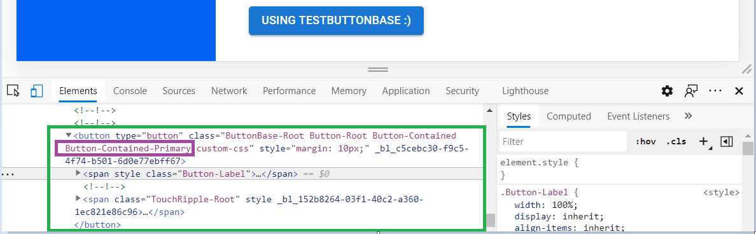Click the display: inherit declaration

pyautogui.click(x=559, y=216)
